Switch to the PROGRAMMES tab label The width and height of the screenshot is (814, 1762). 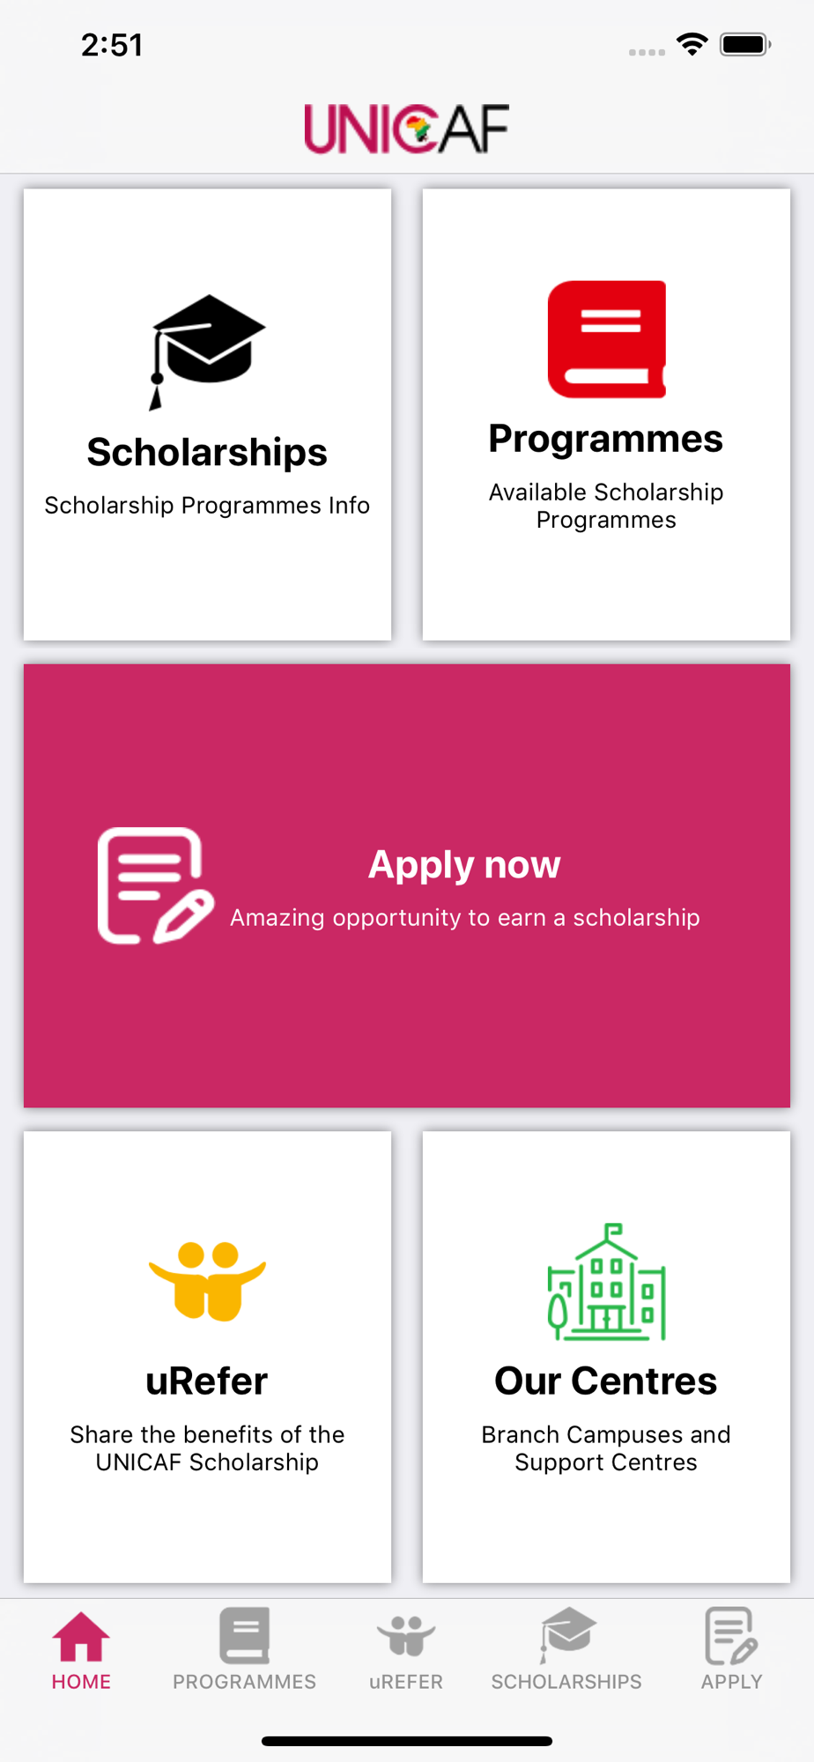(244, 1682)
